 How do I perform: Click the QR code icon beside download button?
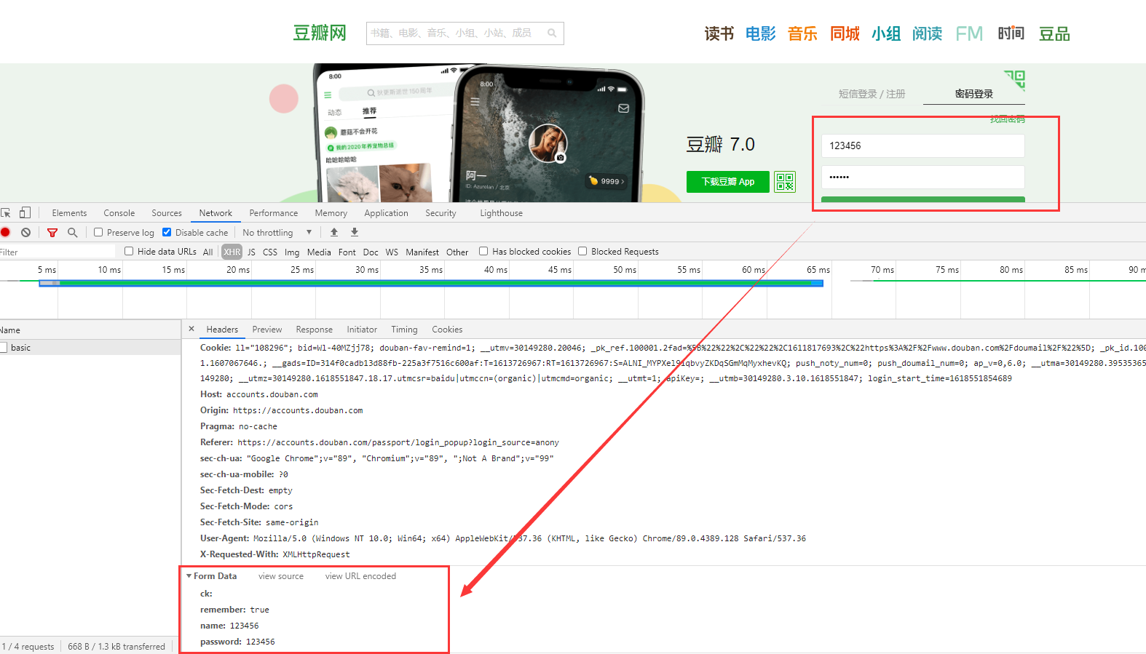coord(785,182)
